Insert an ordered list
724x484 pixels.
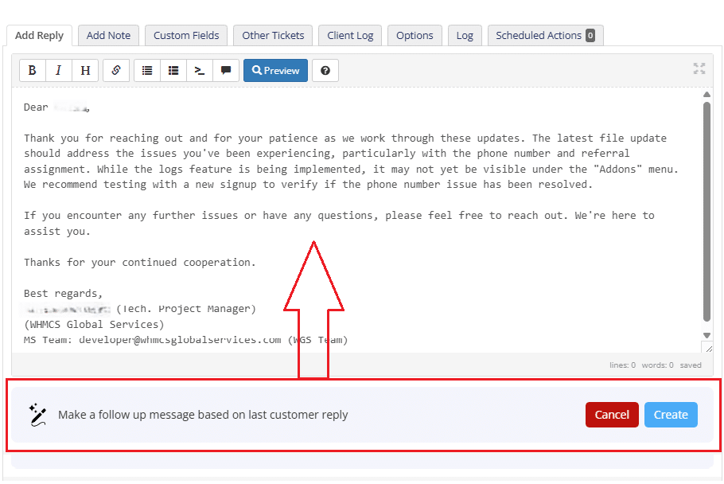[x=173, y=70]
